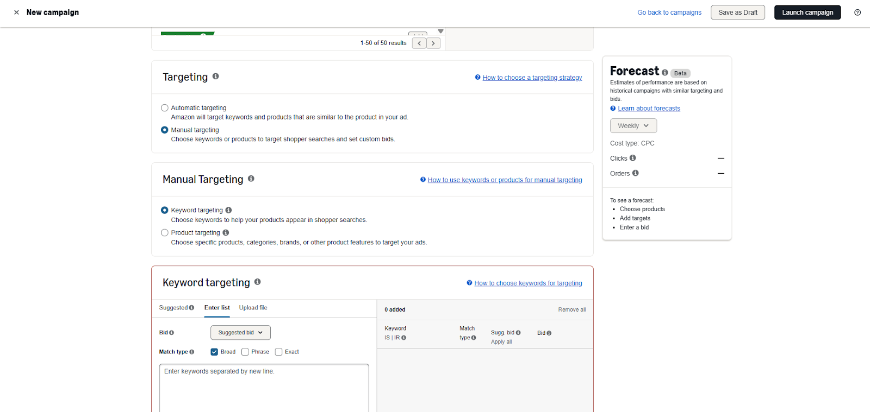Click info icon next to Forecast title
The height and width of the screenshot is (412, 870).
coord(665,72)
